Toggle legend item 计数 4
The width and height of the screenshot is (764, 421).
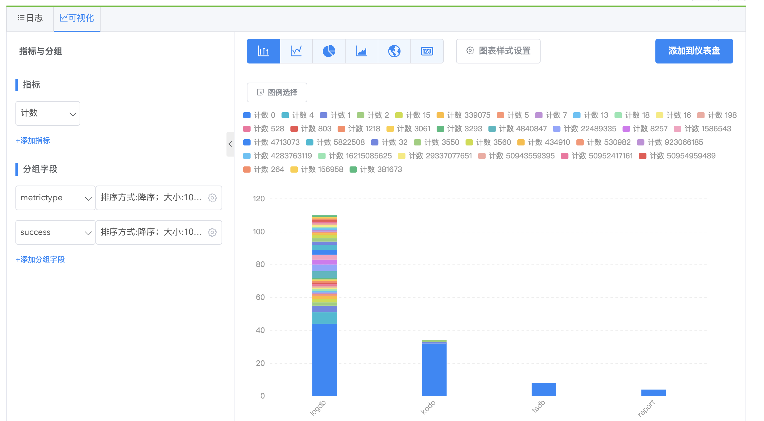click(x=298, y=115)
